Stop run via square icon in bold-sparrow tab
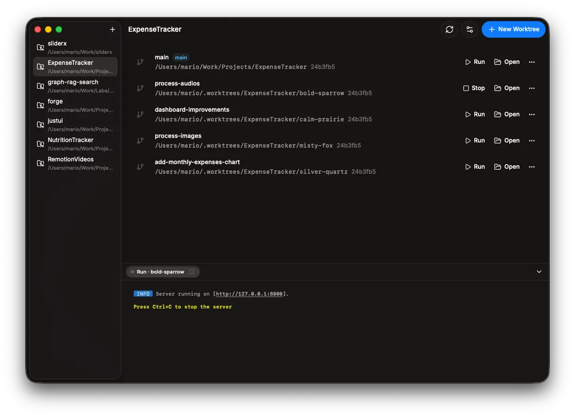 (x=192, y=272)
